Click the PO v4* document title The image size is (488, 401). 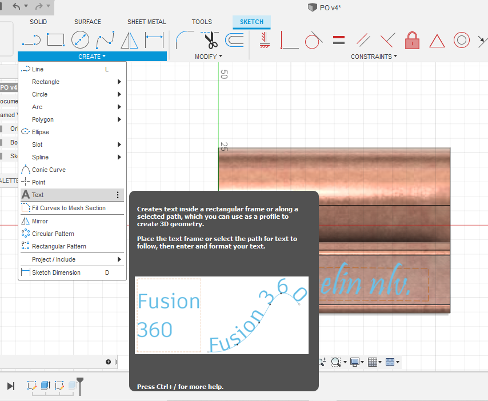(330, 8)
